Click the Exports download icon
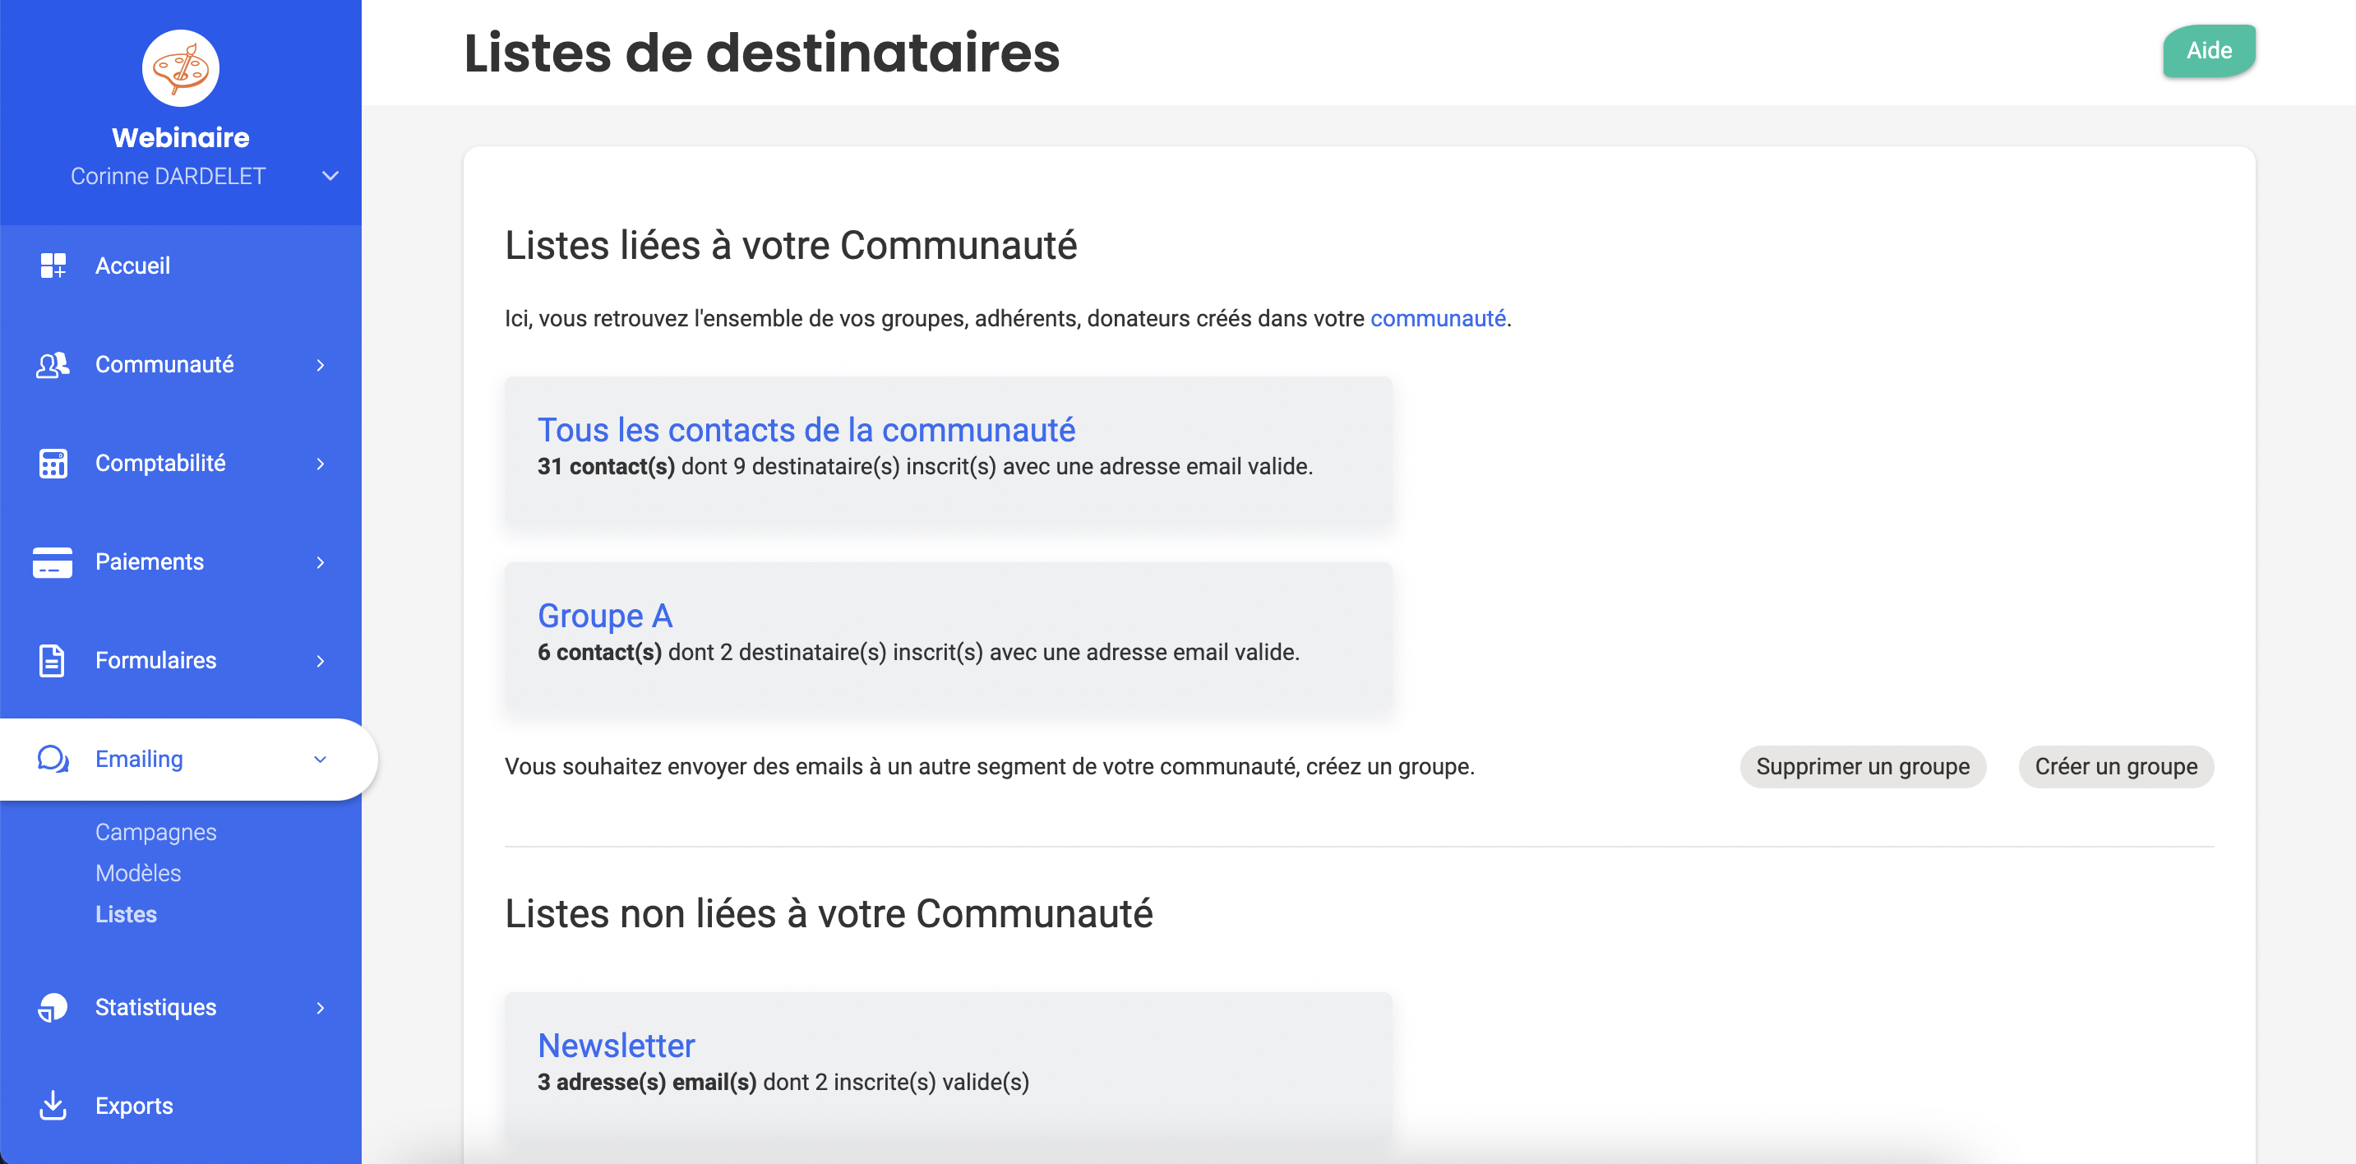 point(52,1106)
